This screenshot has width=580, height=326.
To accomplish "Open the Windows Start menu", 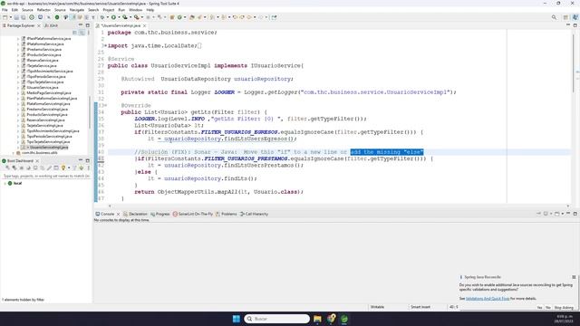I will 236,319.
